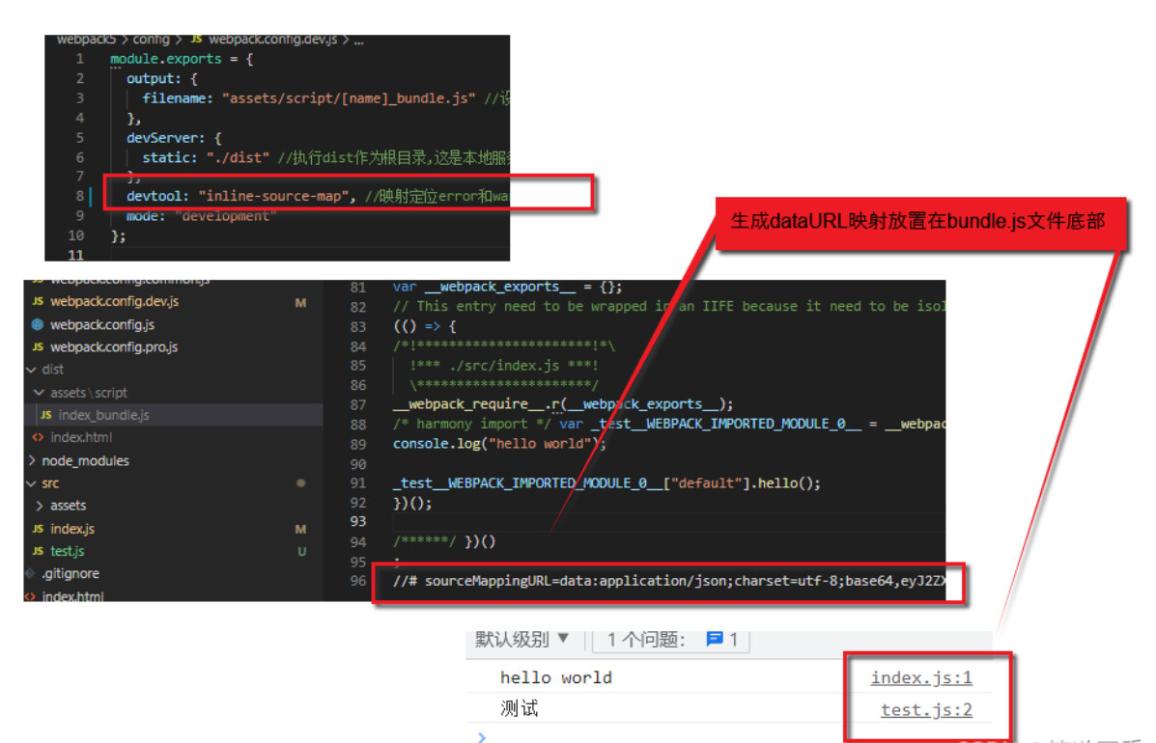Image resolution: width=1156 pixels, height=743 pixels.
Task: Click the git icon beside .gitignore
Action: (x=30, y=573)
